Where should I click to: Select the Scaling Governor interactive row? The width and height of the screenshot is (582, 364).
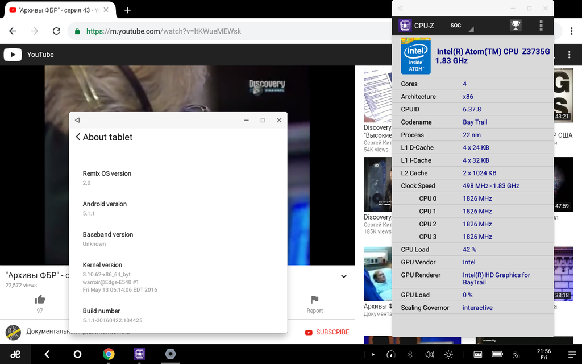pos(473,308)
